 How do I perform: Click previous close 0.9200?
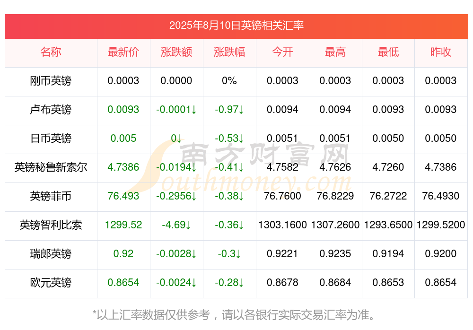[x=441, y=254]
